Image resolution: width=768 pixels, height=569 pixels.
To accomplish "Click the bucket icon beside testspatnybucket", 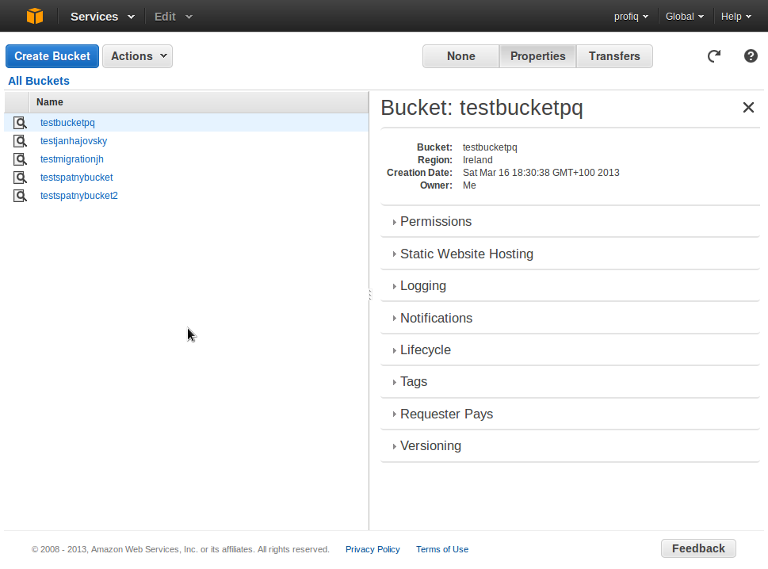I will pyautogui.click(x=20, y=178).
